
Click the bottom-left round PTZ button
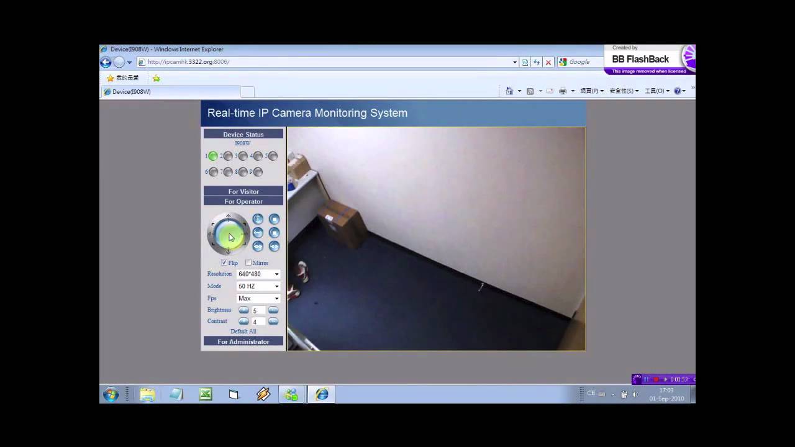pyautogui.click(x=258, y=246)
